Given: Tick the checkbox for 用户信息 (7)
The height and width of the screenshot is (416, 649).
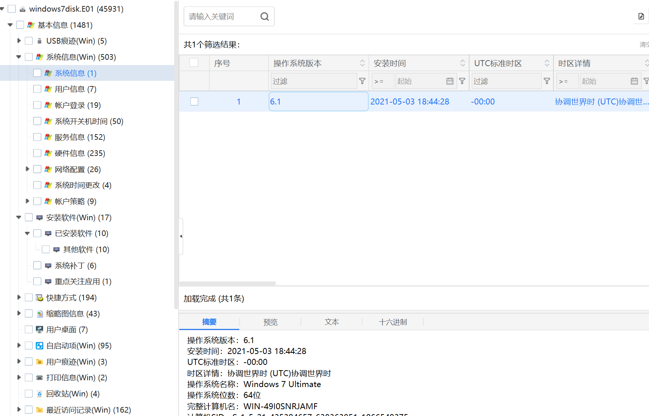Looking at the screenshot, I should pos(37,89).
